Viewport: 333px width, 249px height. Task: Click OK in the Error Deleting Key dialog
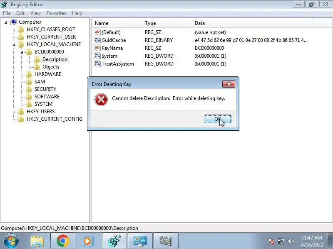[217, 119]
